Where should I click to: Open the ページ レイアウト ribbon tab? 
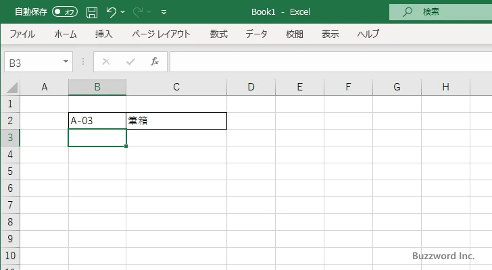coord(161,34)
